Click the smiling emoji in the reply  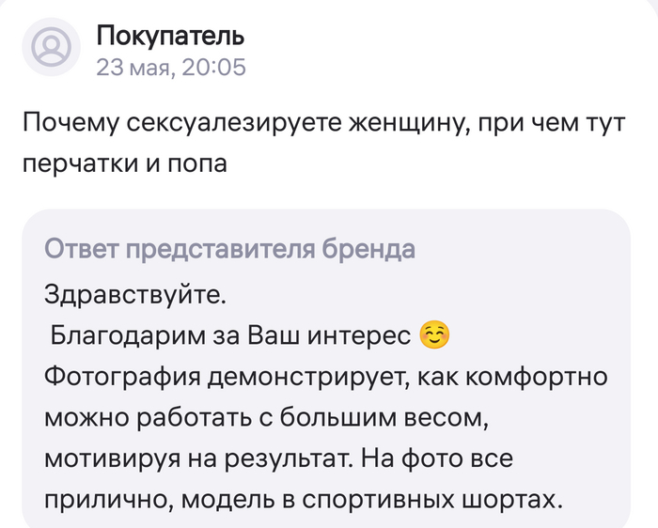tap(432, 334)
